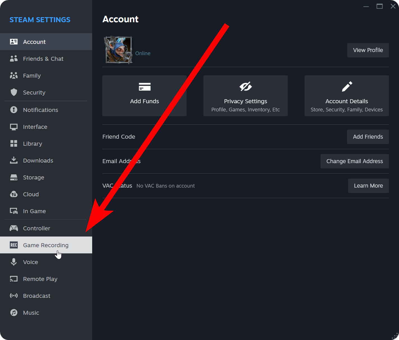399x340 pixels.
Task: Click the View Profile button
Action: point(368,50)
